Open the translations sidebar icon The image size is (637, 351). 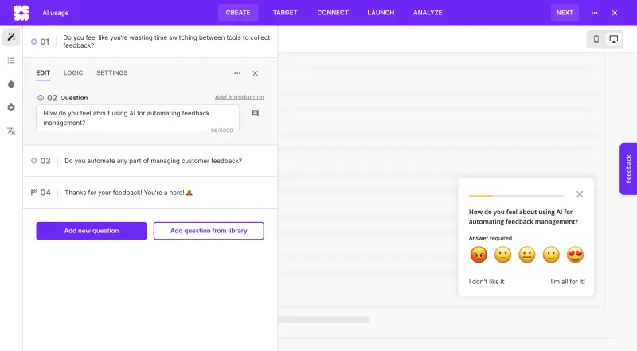click(x=11, y=131)
